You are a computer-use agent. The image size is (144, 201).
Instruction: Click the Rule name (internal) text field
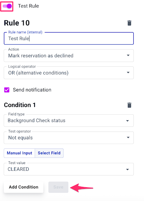tap(69, 38)
